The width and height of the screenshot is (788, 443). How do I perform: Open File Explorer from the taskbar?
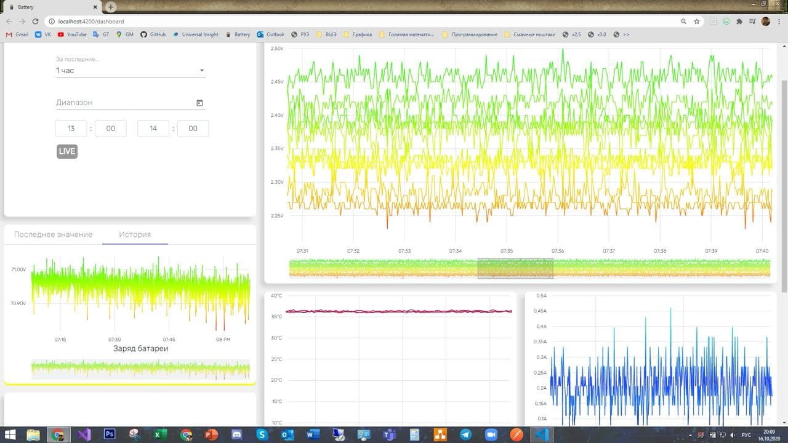coord(33,434)
